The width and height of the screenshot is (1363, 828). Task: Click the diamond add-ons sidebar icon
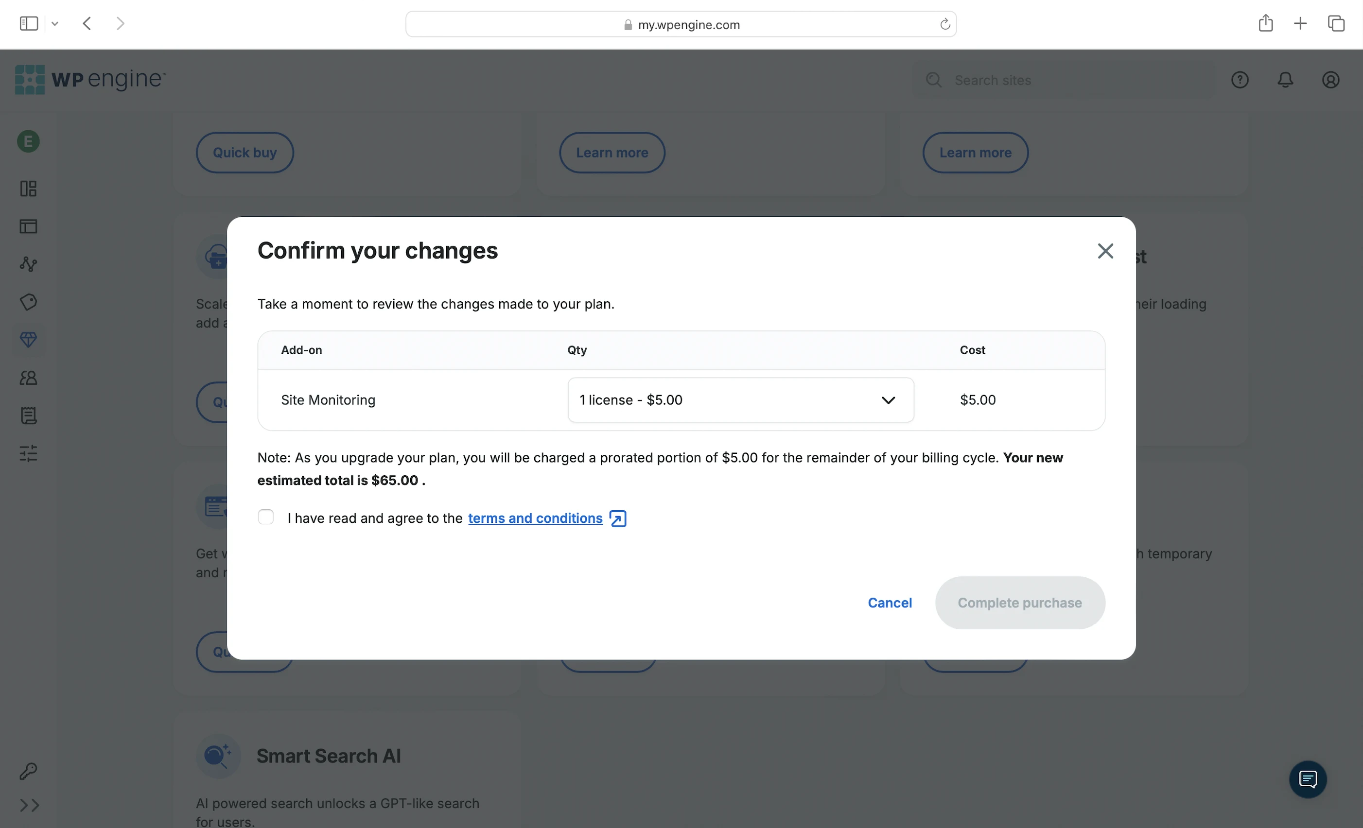pos(28,340)
